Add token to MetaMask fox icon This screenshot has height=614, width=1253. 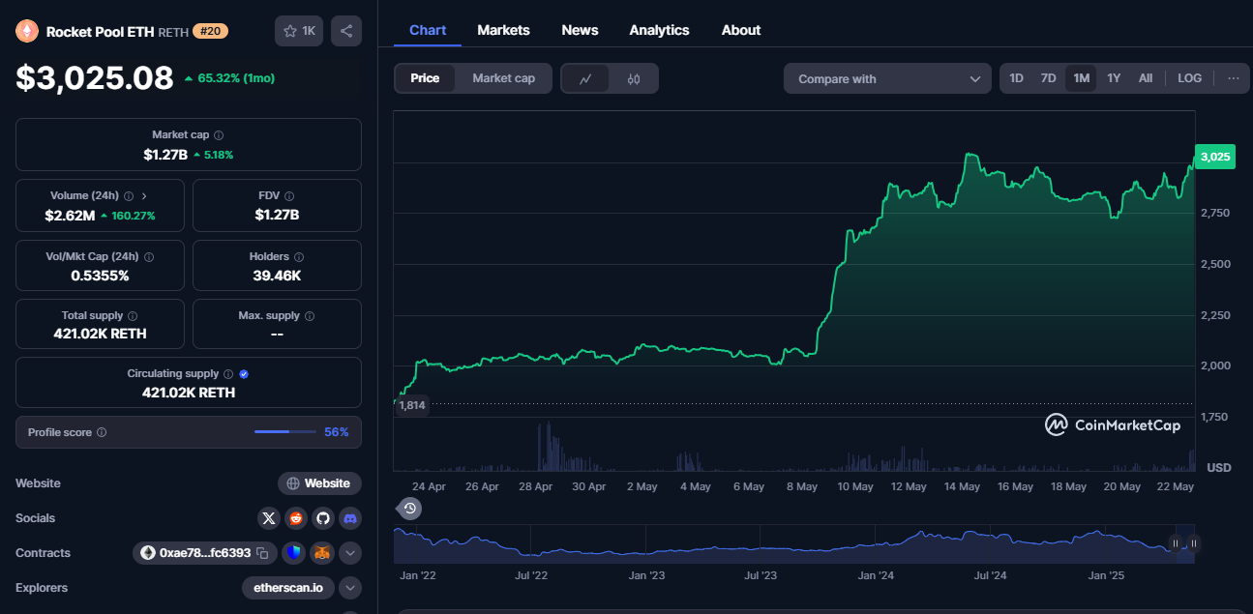point(320,553)
